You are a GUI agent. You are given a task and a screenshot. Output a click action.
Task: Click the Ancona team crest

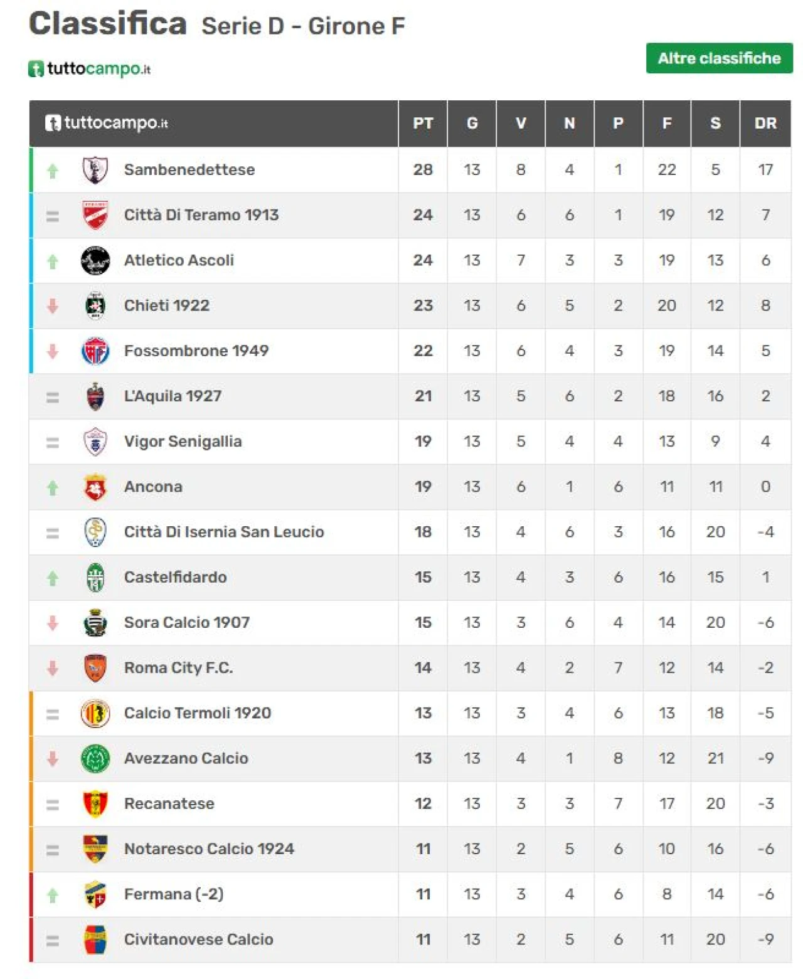[95, 487]
